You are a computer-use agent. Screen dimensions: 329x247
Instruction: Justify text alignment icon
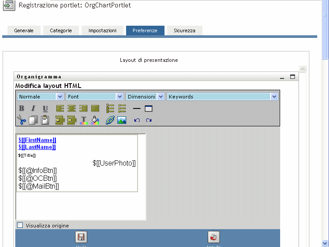(x=95, y=108)
